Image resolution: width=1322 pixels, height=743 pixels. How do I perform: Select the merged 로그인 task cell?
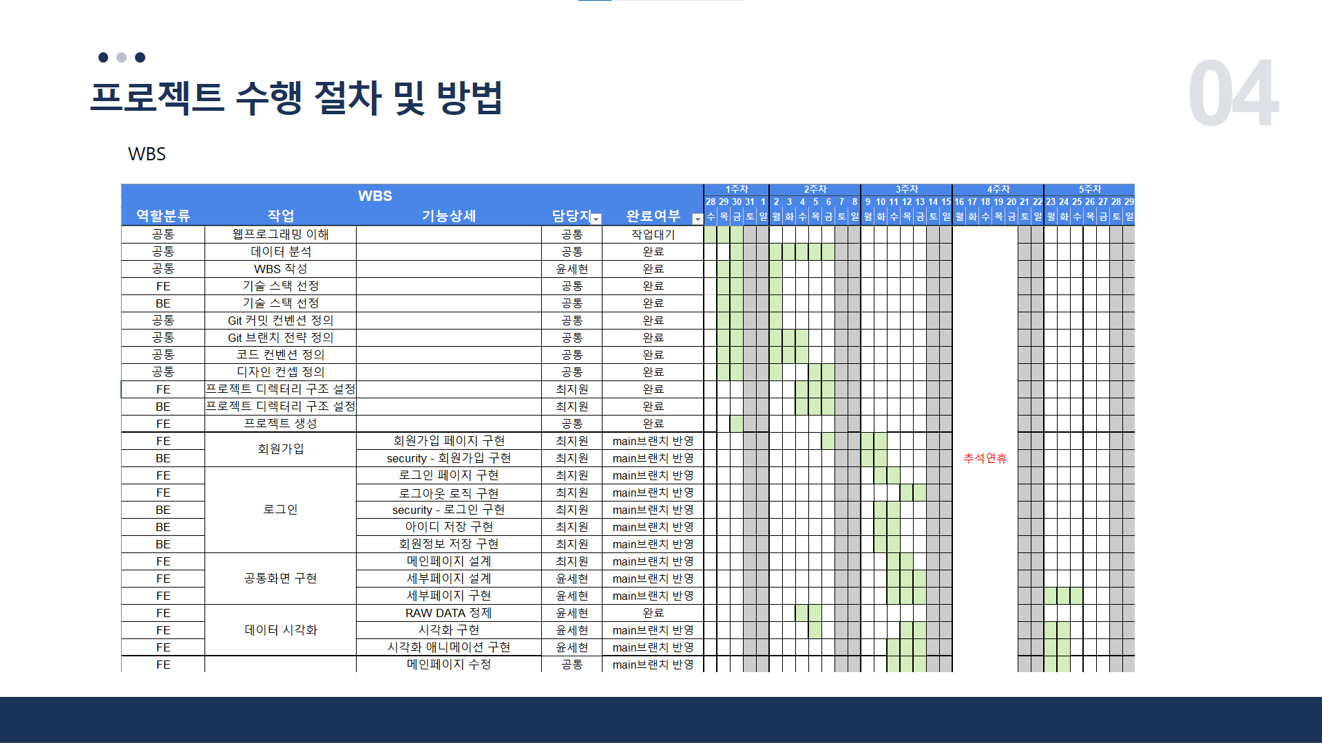point(280,510)
